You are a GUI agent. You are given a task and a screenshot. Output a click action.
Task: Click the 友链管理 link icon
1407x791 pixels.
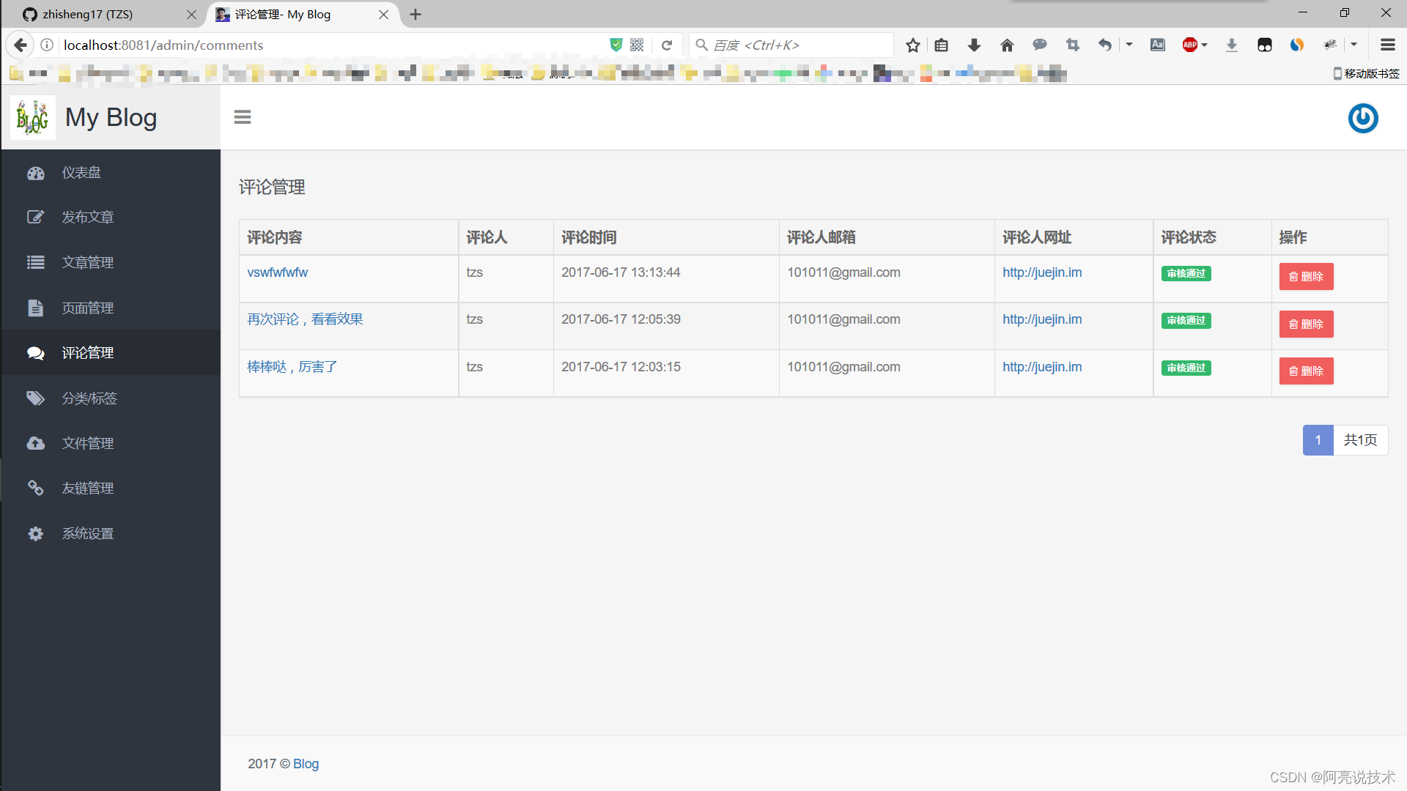click(35, 488)
